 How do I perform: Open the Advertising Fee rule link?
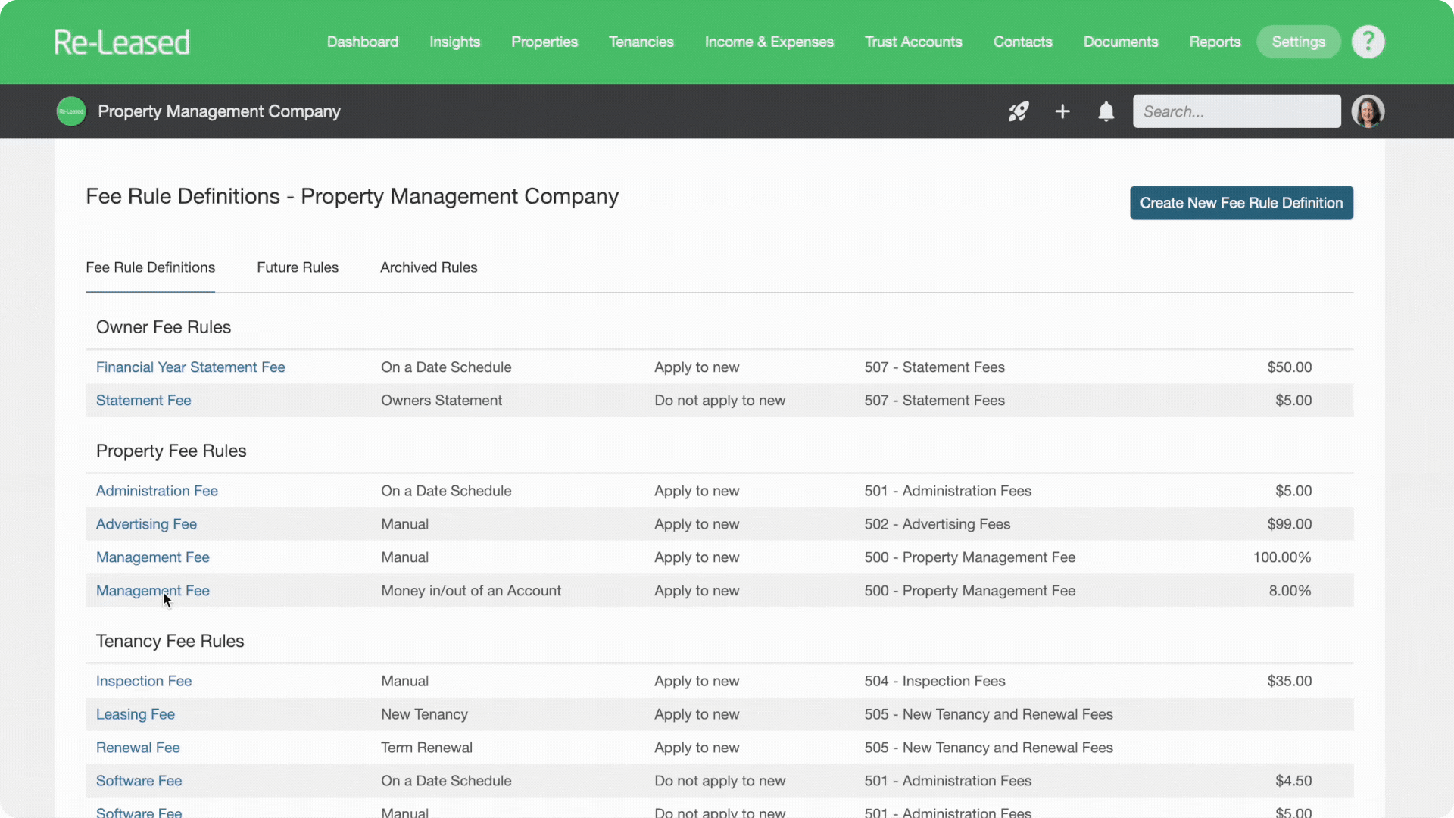(146, 524)
